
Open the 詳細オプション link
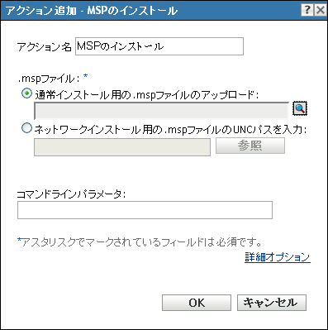[x=278, y=257]
